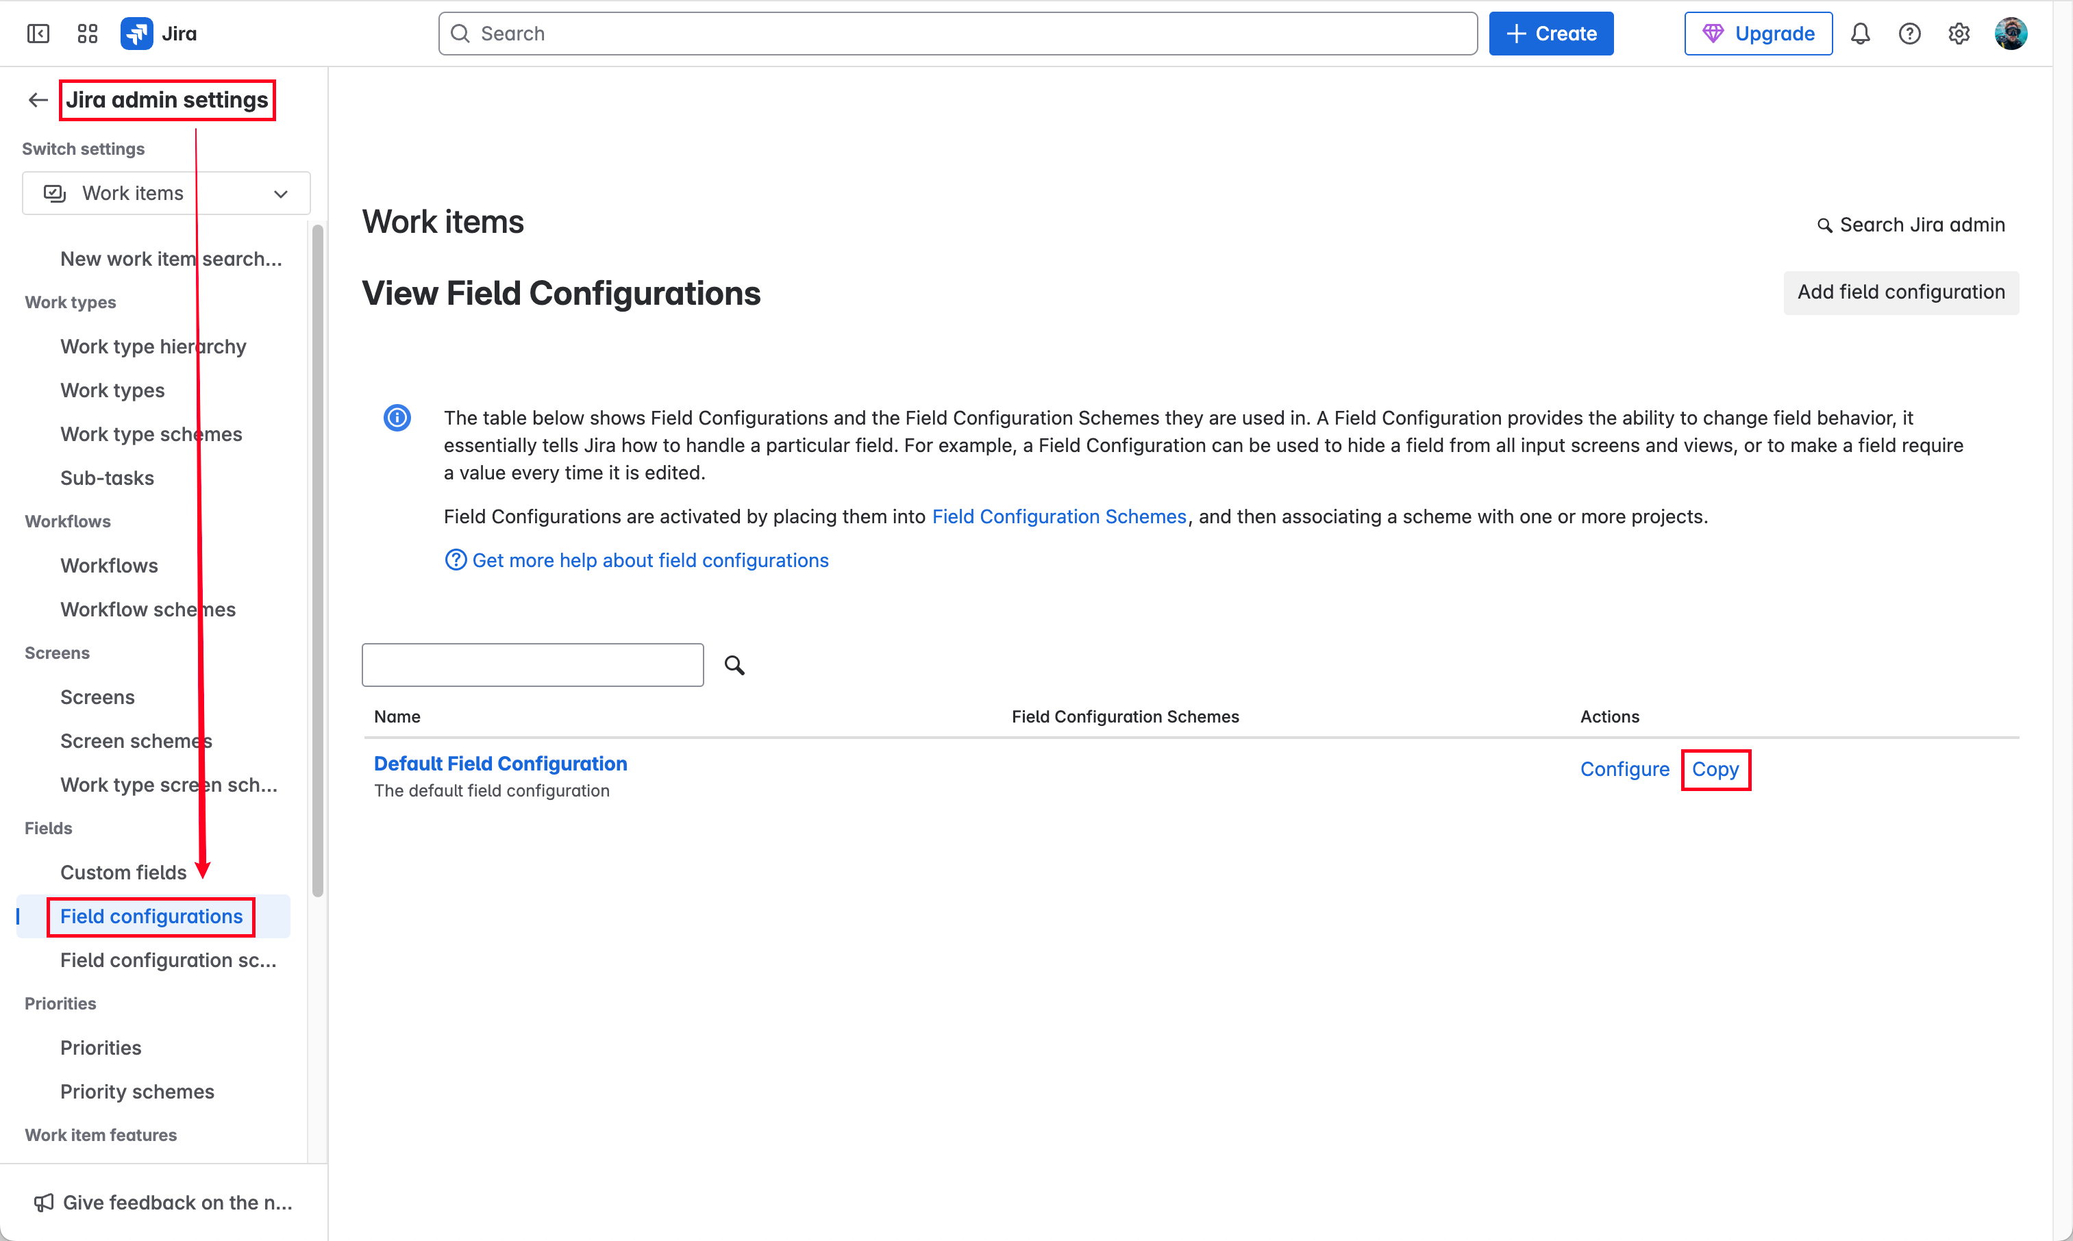Image resolution: width=2073 pixels, height=1241 pixels.
Task: Open the app switcher grid icon
Action: 88,34
